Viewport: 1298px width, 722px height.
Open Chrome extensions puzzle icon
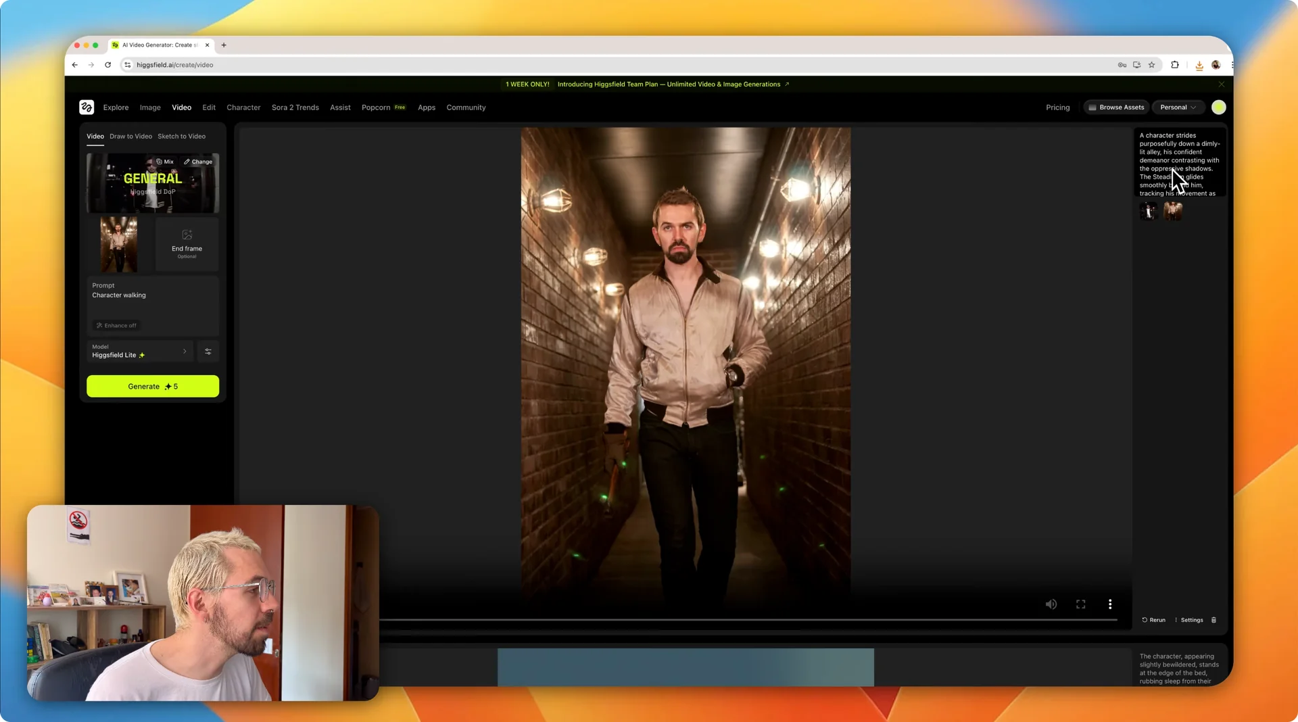coord(1175,65)
